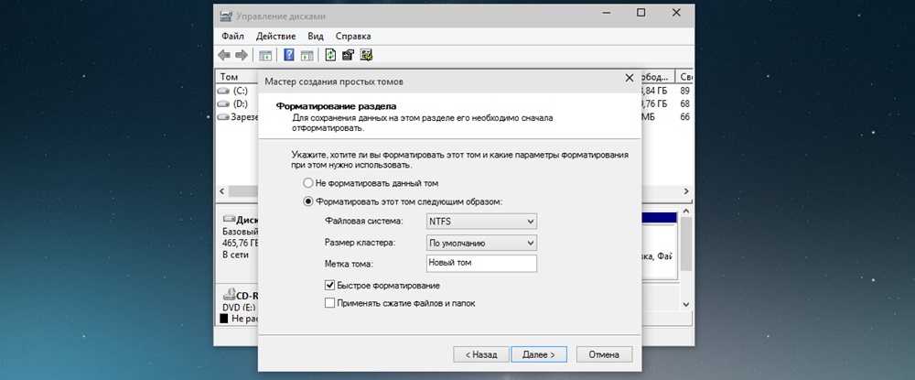
Task: Enable "Применять сжатие файлов и папок" checkbox
Action: click(330, 303)
